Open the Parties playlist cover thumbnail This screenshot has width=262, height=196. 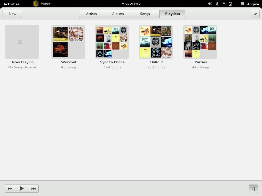(x=200, y=42)
